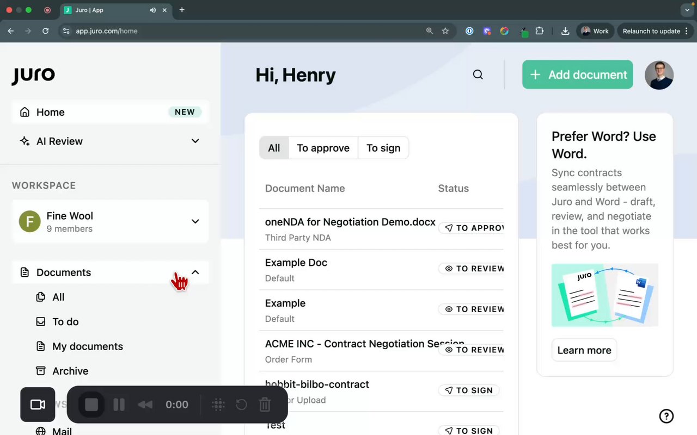Open the Extensions puzzle icon
697x435 pixels.
click(539, 31)
